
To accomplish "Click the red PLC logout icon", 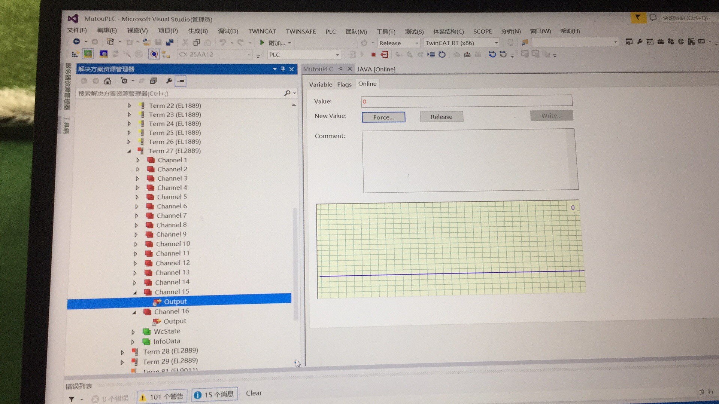I will (x=385, y=55).
